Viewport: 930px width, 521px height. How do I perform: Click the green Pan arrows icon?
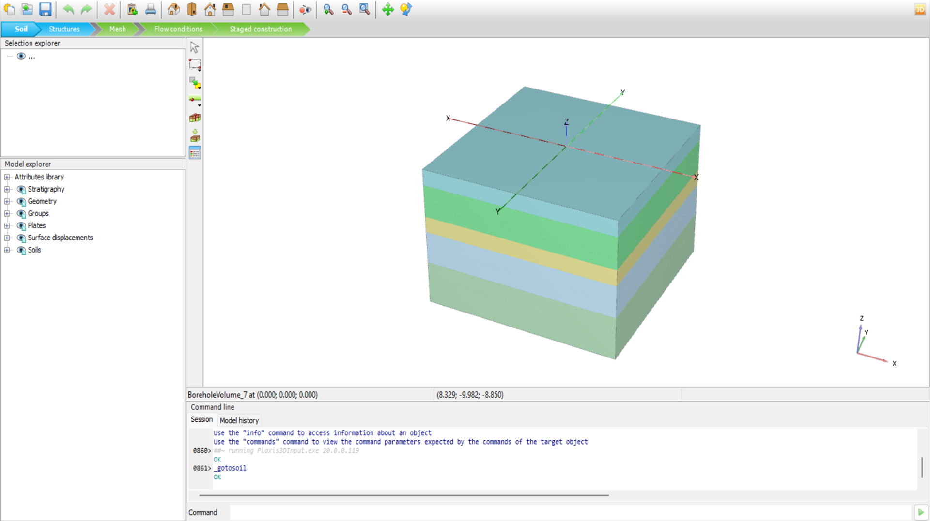point(387,9)
